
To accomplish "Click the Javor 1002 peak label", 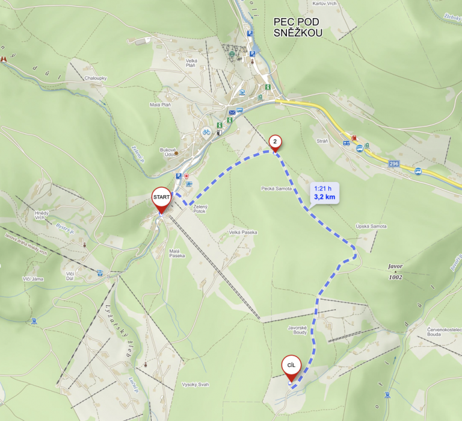I will pos(395,272).
